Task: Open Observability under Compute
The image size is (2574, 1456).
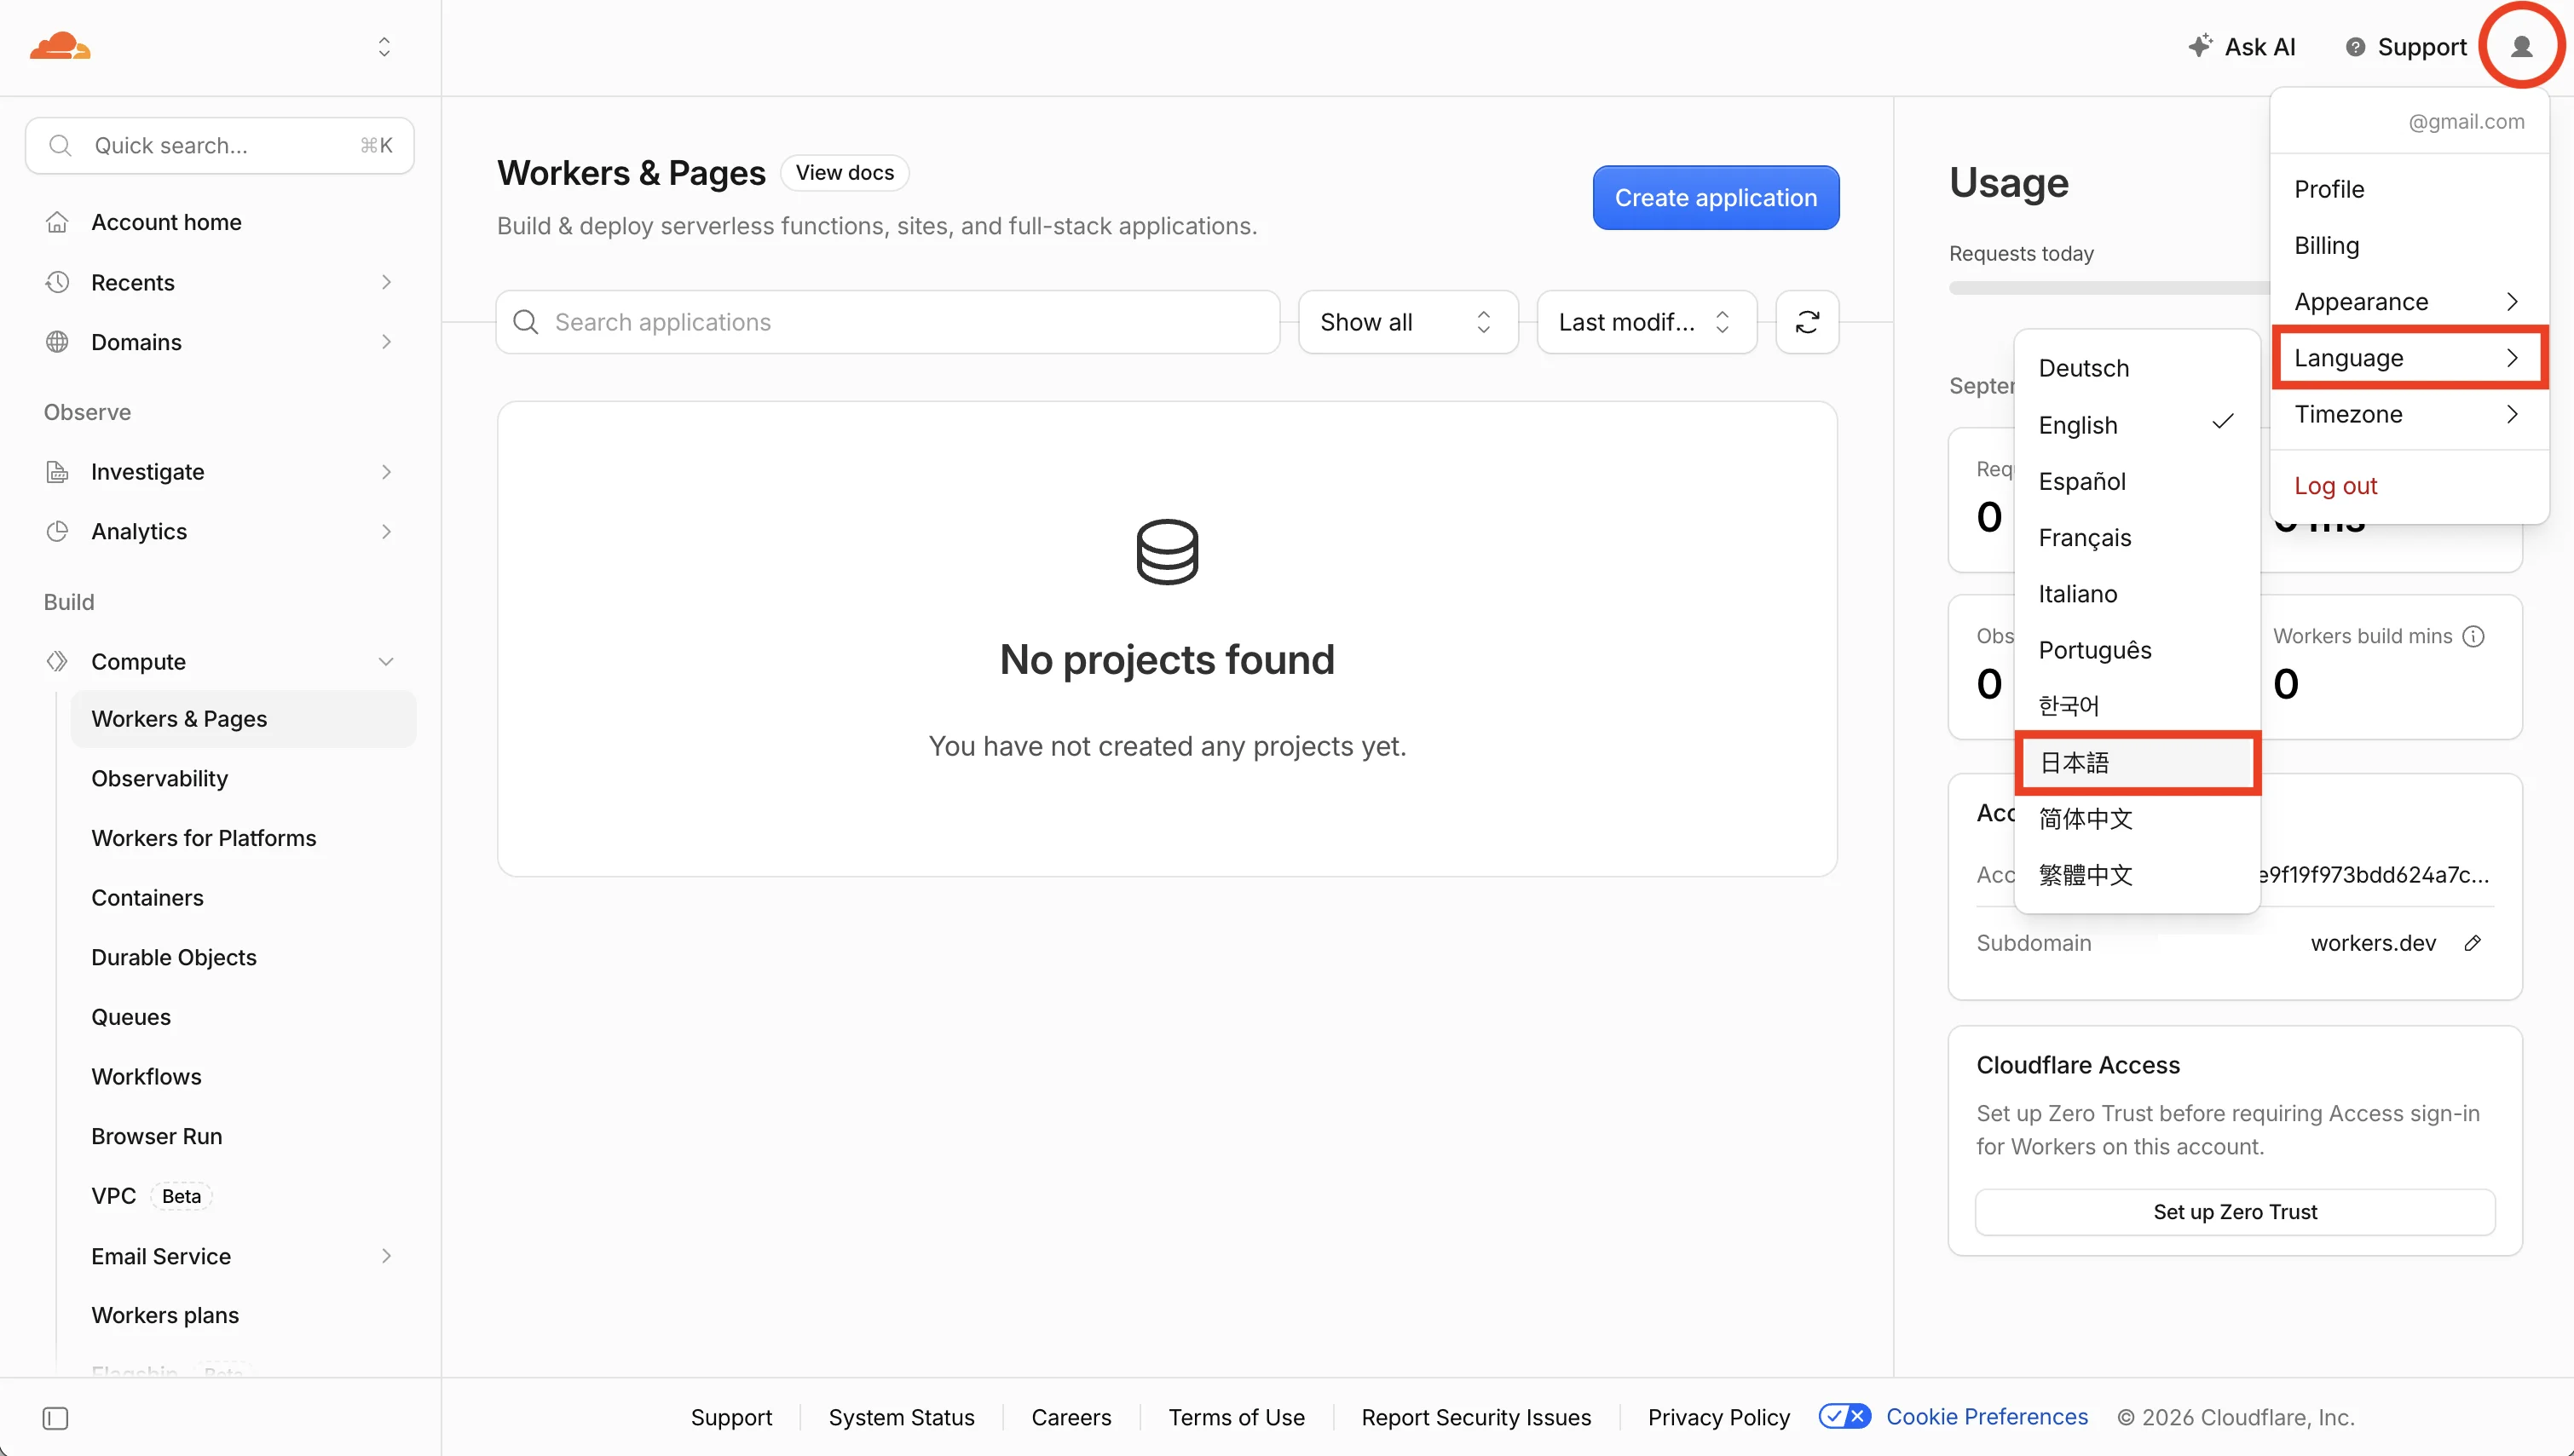Action: tap(159, 778)
